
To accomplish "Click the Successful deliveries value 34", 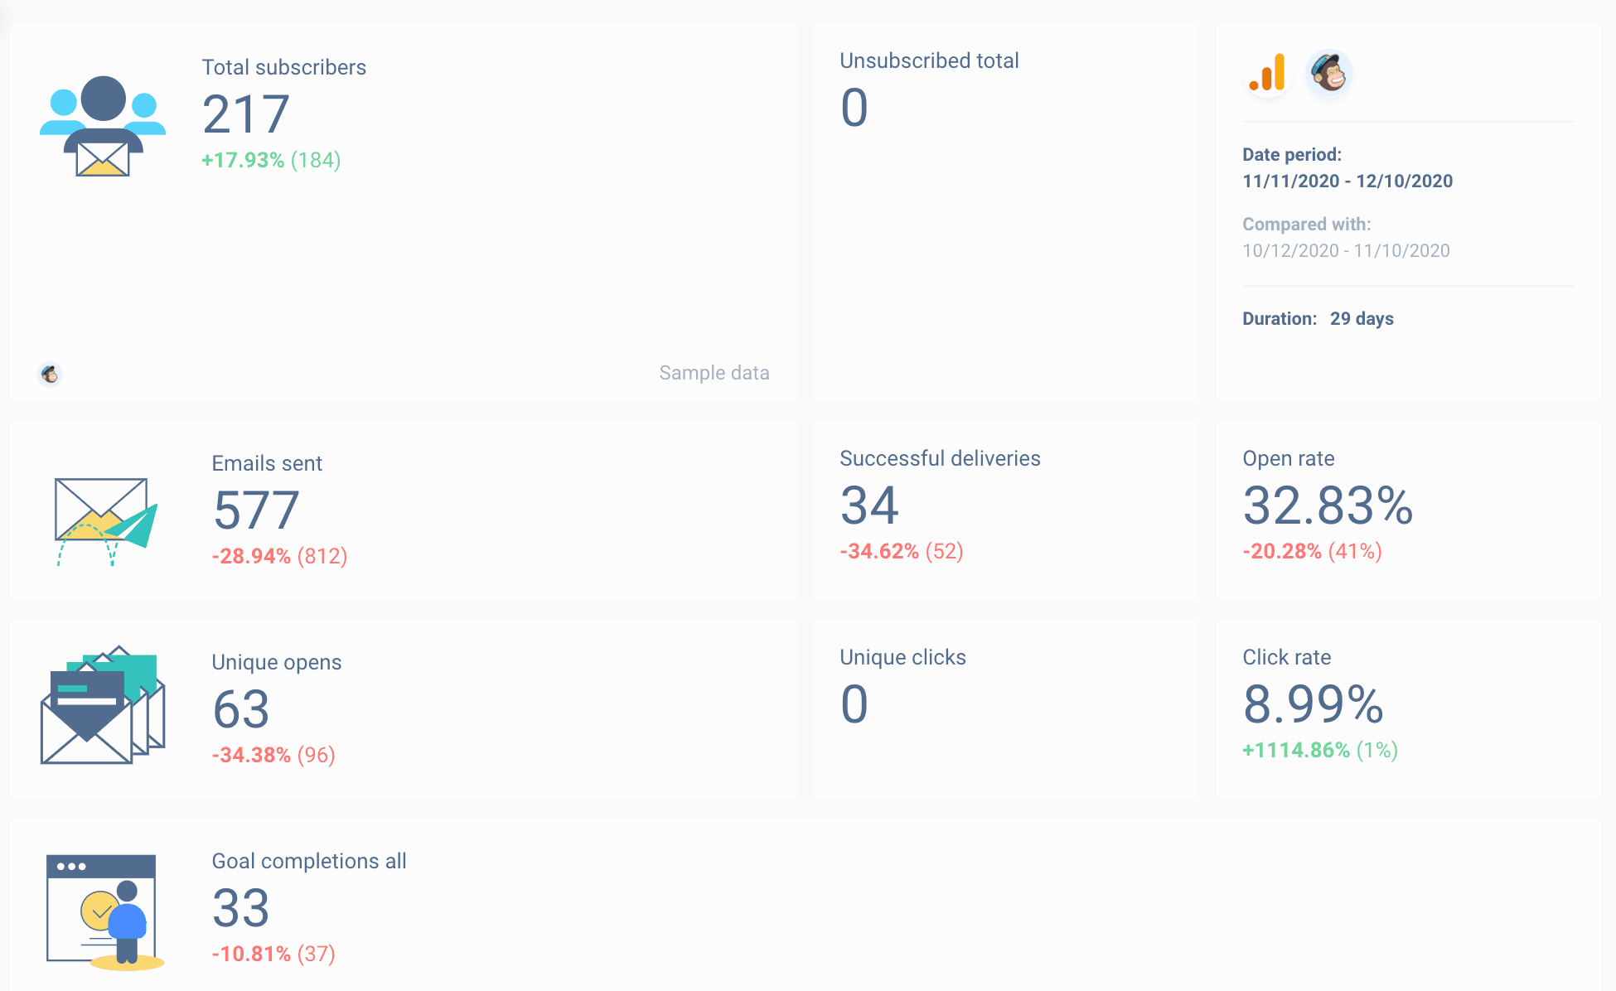I will click(x=868, y=506).
